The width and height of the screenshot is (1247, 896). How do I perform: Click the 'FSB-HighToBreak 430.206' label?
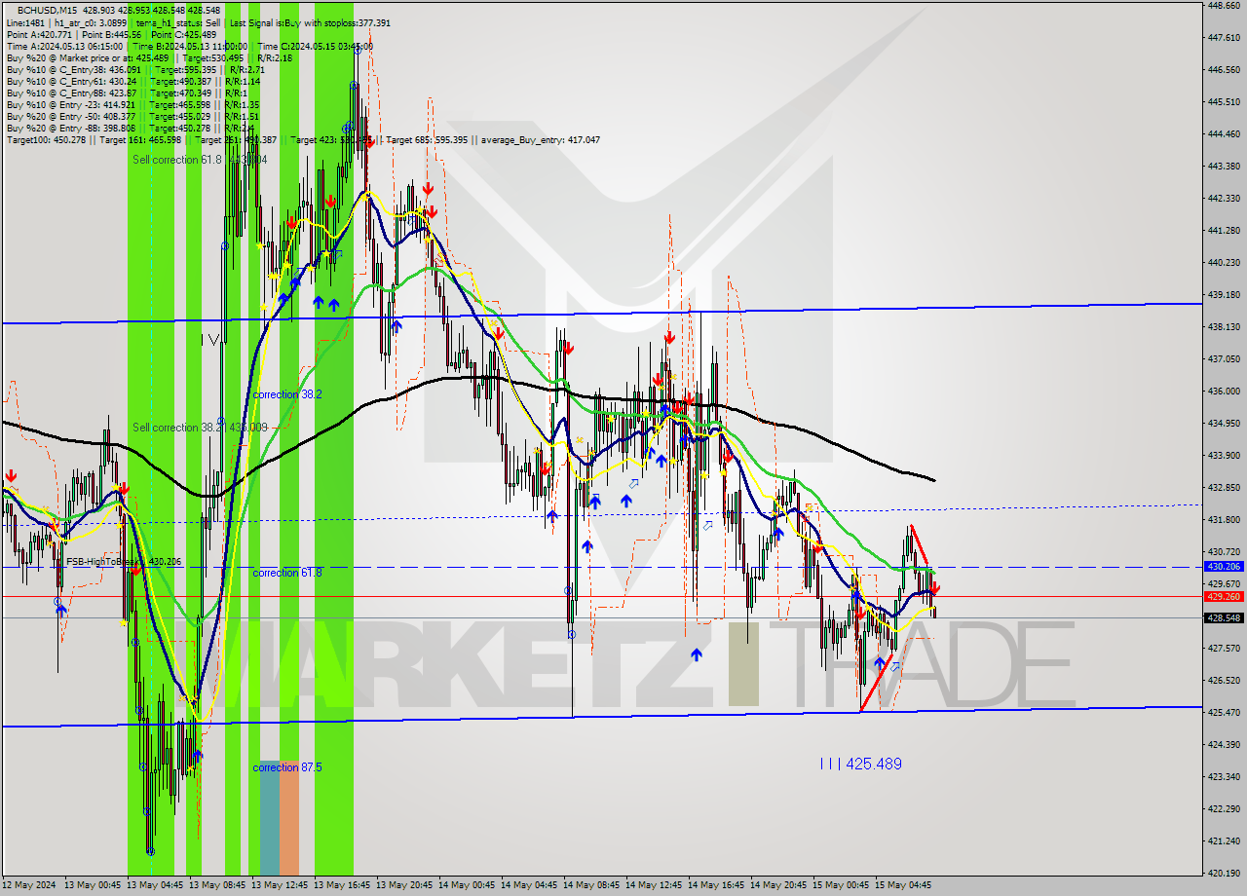[x=124, y=562]
